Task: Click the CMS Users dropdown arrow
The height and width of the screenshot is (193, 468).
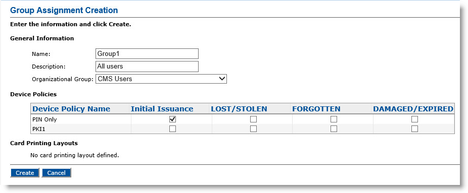Action: (x=222, y=79)
